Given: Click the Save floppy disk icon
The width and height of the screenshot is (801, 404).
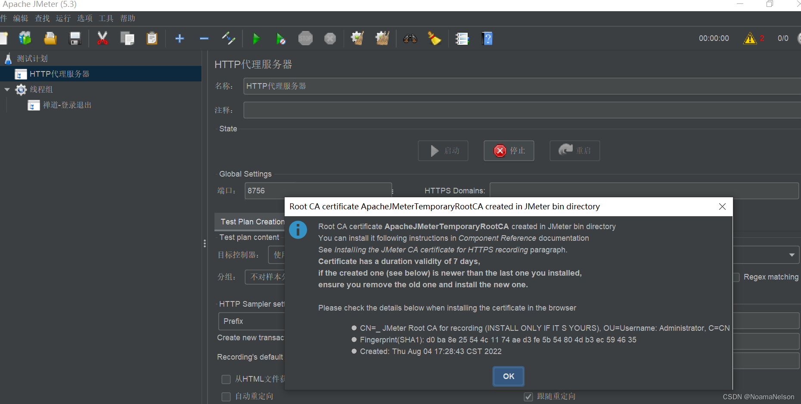Looking at the screenshot, I should click(x=75, y=38).
